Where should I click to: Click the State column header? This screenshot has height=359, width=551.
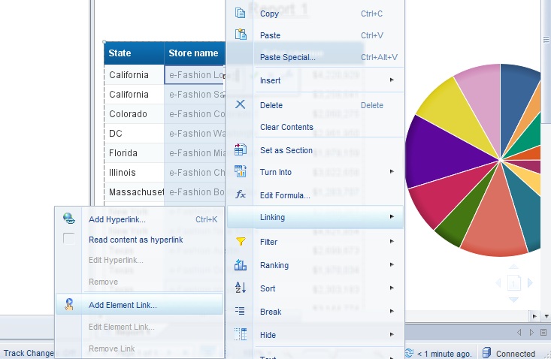pos(134,53)
